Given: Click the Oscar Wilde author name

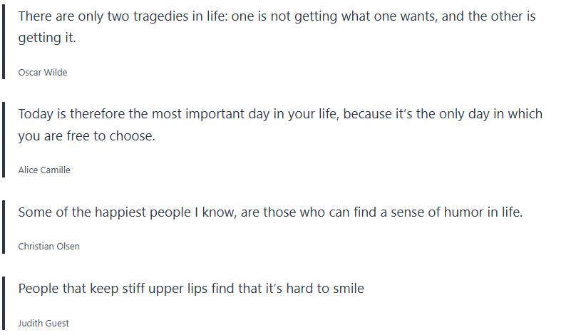Looking at the screenshot, I should coord(43,72).
